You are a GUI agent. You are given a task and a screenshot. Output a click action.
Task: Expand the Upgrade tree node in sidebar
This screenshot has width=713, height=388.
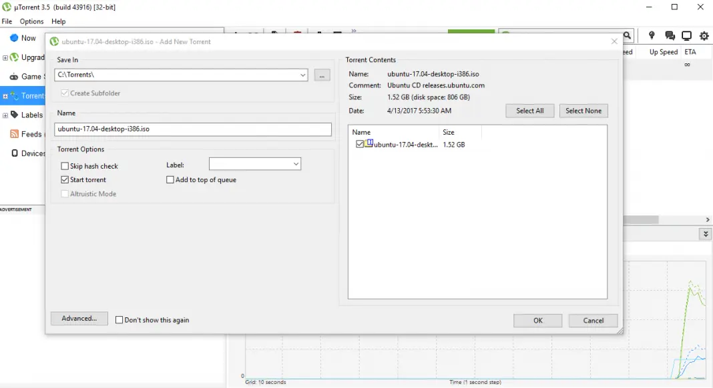point(5,58)
